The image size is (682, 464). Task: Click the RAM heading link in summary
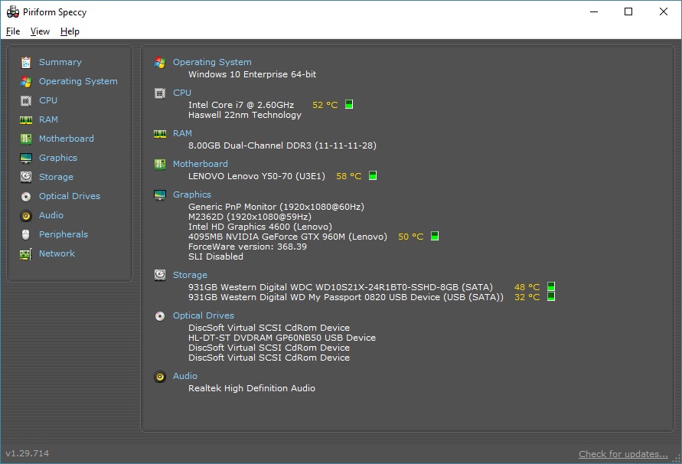[x=182, y=134]
